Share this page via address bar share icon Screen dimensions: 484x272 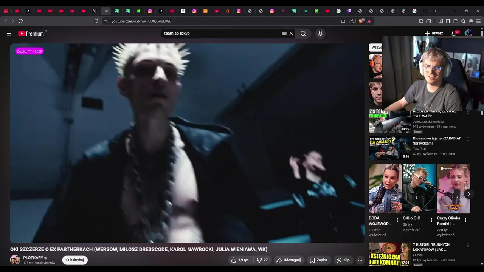coord(352,21)
